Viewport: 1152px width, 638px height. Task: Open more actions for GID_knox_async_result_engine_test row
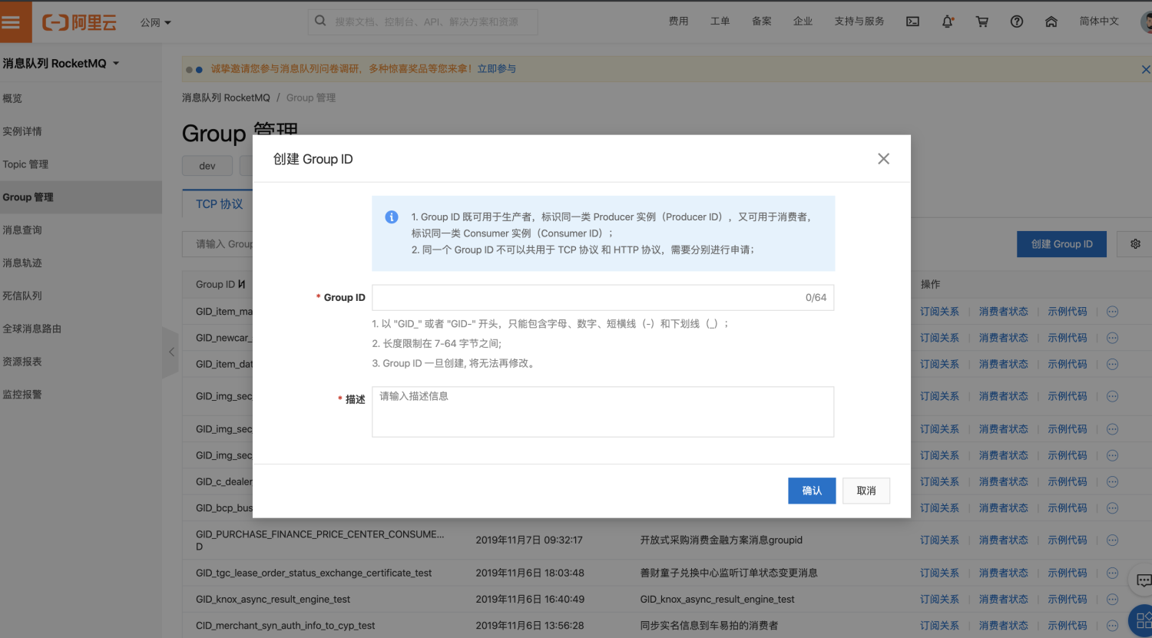tap(1112, 600)
